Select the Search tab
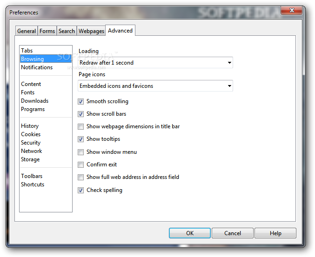 [67, 31]
